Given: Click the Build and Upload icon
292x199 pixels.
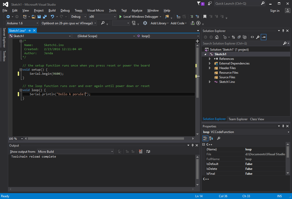Looking at the screenshot, I should 192,23.
